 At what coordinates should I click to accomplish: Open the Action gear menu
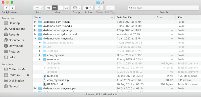pyautogui.click(x=88, y=8)
